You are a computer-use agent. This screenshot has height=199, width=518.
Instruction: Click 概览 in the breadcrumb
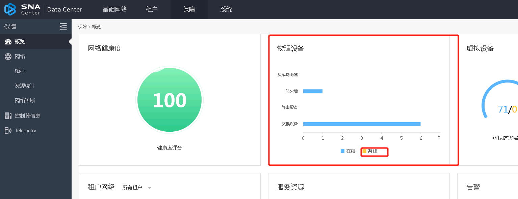click(97, 27)
